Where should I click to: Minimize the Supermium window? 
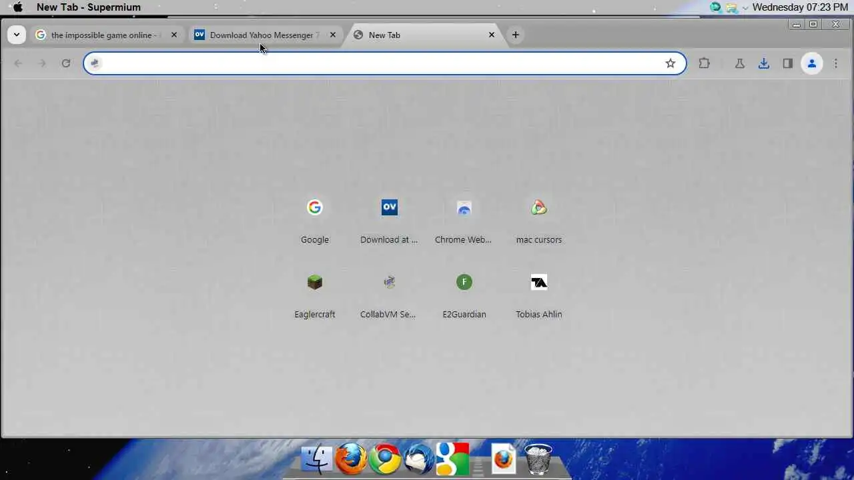tap(795, 24)
